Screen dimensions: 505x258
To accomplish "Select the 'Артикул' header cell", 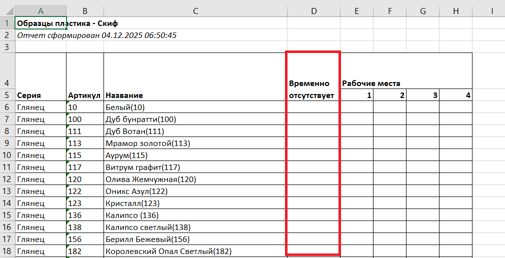I will click(84, 95).
